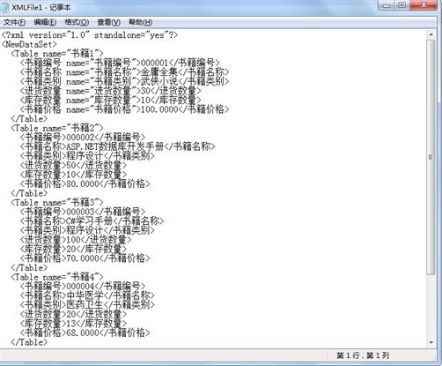Click the scrollbar up arrow

coord(431,34)
